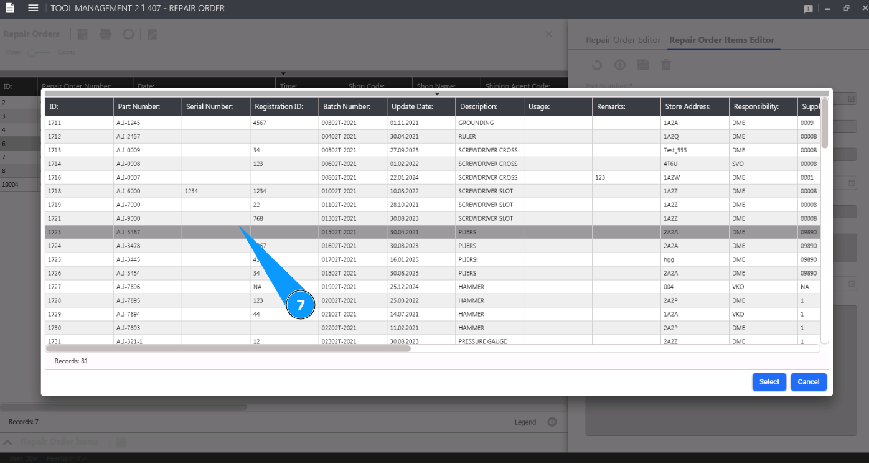Click the SVO responsibility cell
The height and width of the screenshot is (464, 869).
[x=764, y=164]
